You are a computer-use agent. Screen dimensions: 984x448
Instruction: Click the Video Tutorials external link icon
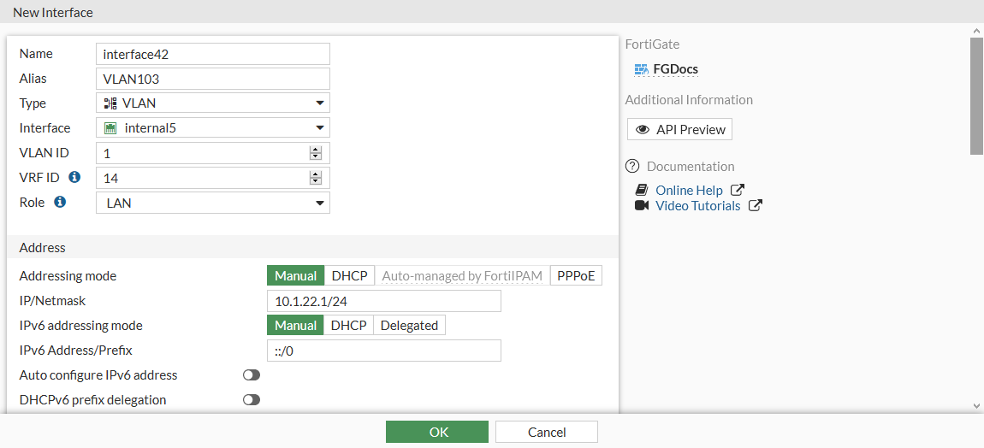tap(755, 205)
